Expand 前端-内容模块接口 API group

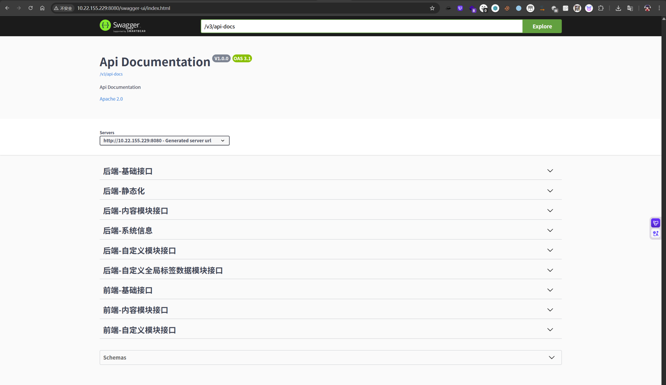click(136, 310)
